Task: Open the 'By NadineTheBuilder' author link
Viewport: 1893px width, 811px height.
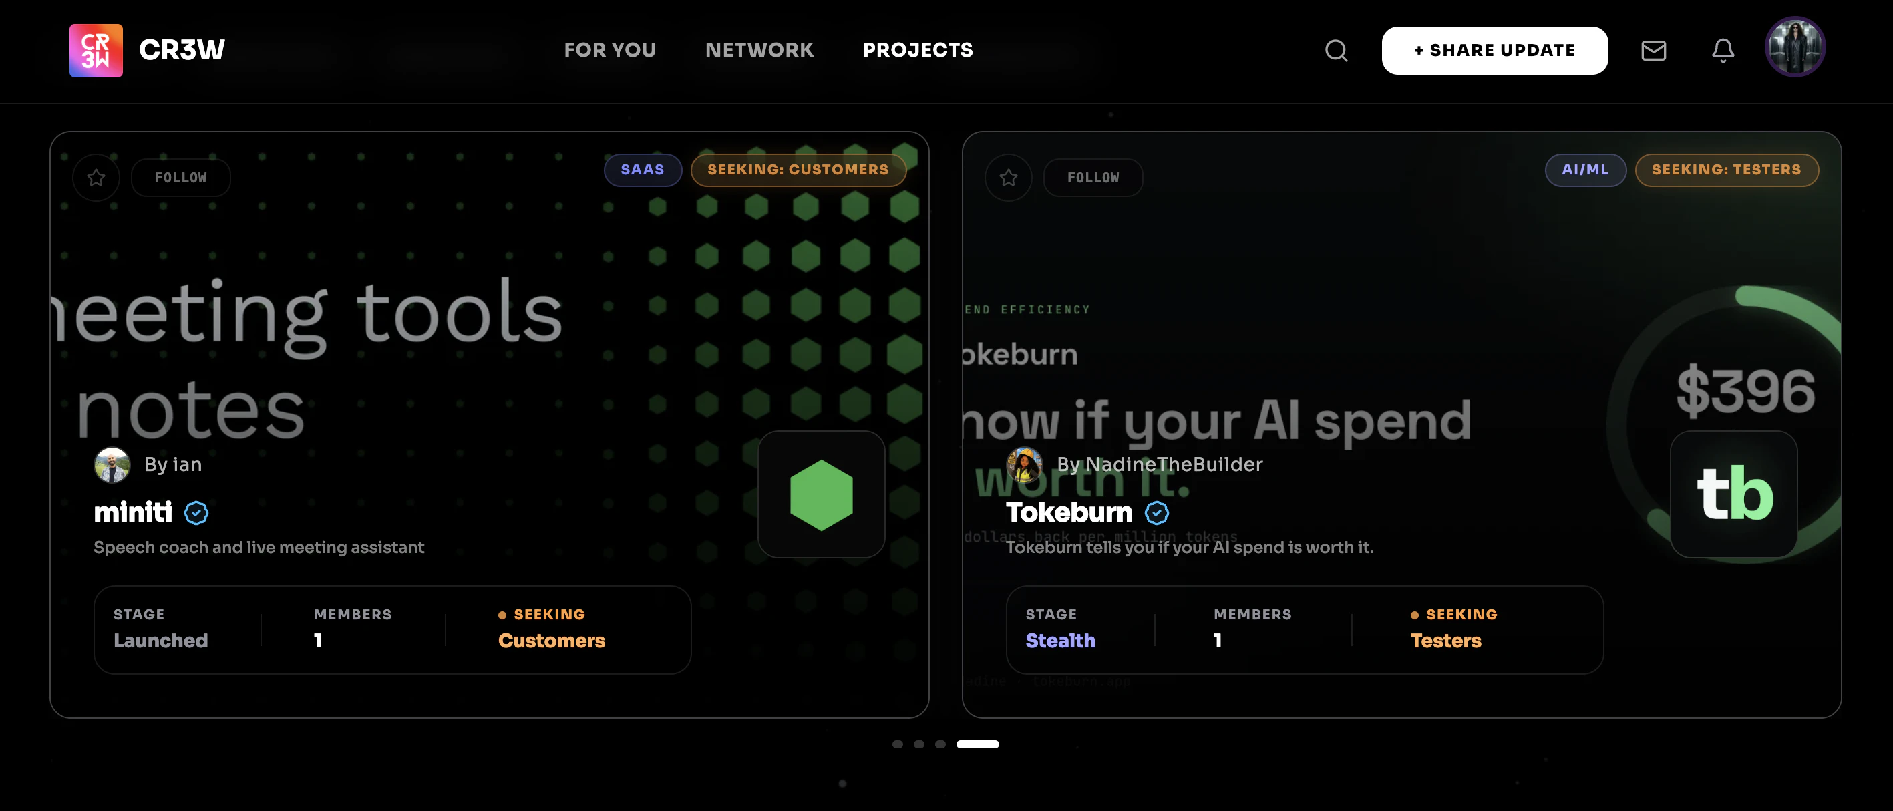Action: pos(1160,465)
